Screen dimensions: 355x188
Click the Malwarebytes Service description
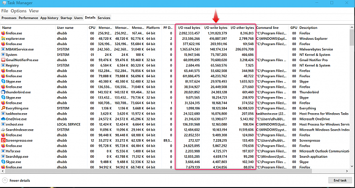coord(316,49)
